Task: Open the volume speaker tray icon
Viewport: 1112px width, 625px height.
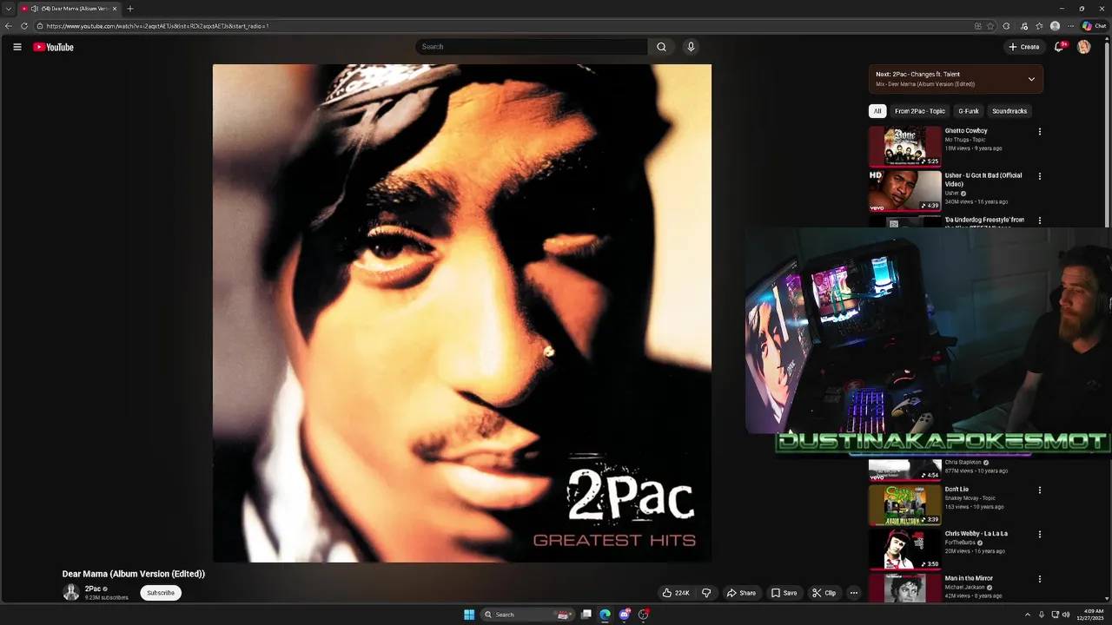Action: [x=1066, y=615]
